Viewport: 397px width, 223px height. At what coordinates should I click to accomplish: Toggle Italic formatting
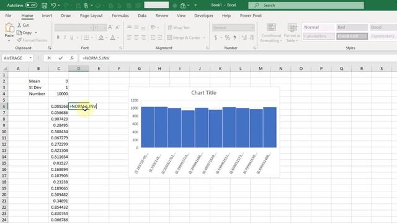click(x=65, y=37)
